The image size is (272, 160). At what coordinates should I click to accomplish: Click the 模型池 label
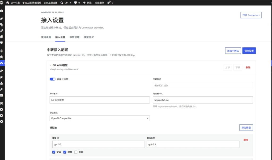[x=53, y=128]
